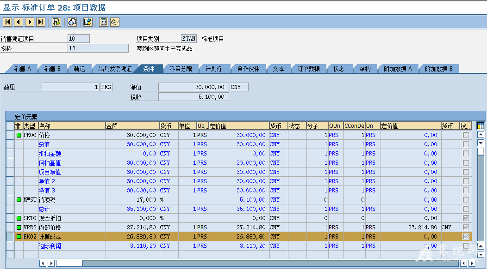Toggle status checkbox in the 折扣金额 row
The width and height of the screenshot is (487, 269).
(466, 154)
